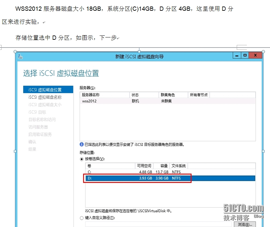Image resolution: width=270 pixels, height=227 pixels.
Task: Click the 浏览(B)... browse button
Action: [x=245, y=224]
